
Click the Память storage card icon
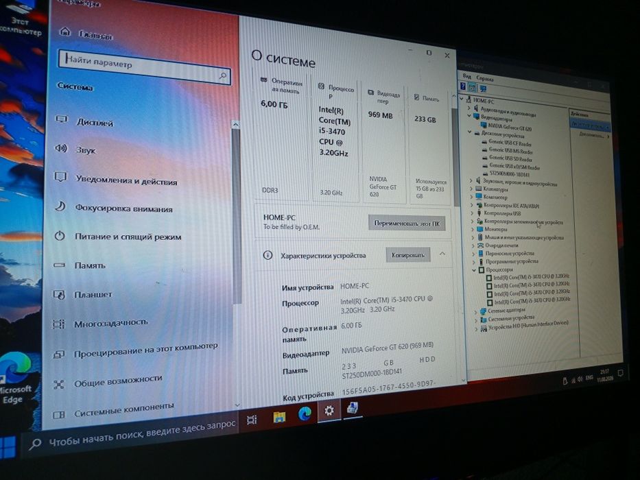[416, 97]
